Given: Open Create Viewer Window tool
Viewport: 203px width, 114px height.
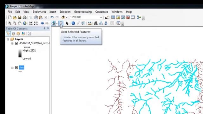Looking at the screenshot, I should [118, 23].
